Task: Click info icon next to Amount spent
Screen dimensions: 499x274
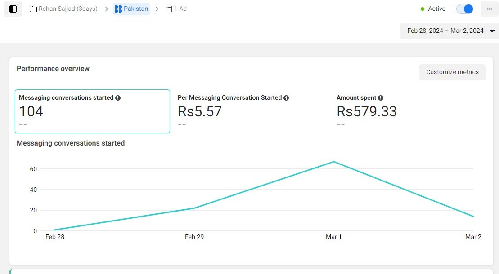Action: 381,98
